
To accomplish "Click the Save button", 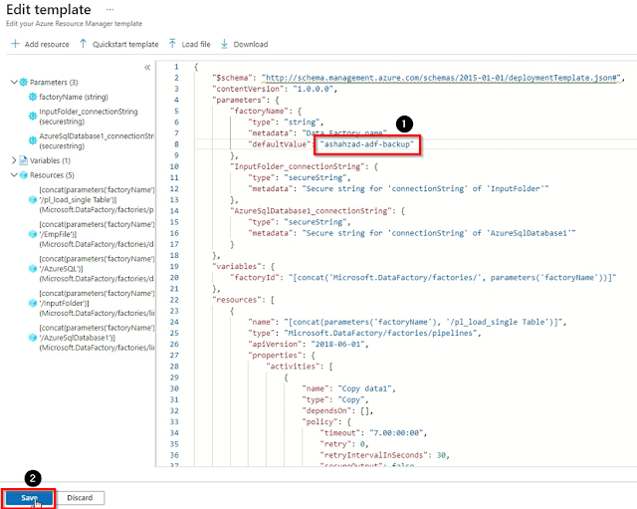I will 29,498.
